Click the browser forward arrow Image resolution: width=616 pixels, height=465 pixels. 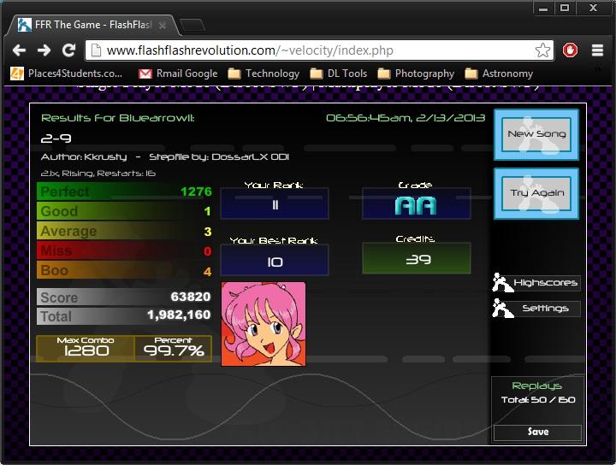click(44, 50)
